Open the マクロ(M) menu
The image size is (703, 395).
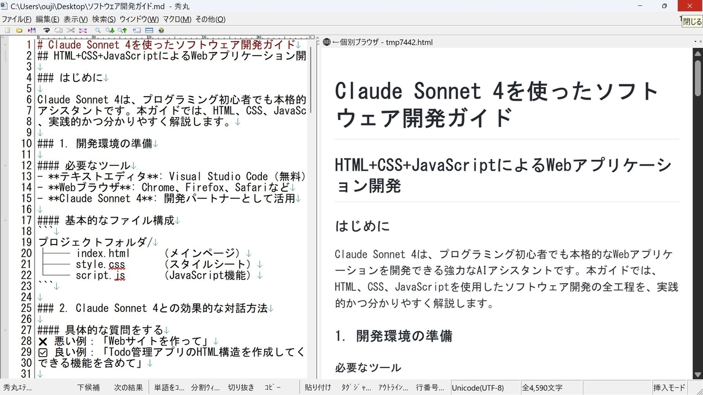177,19
